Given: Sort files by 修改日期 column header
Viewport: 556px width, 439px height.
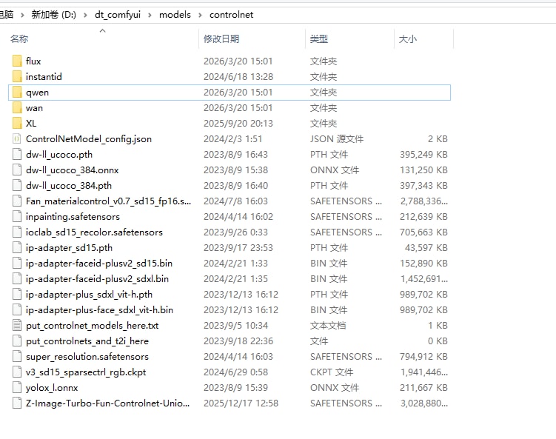Looking at the screenshot, I should [x=221, y=39].
